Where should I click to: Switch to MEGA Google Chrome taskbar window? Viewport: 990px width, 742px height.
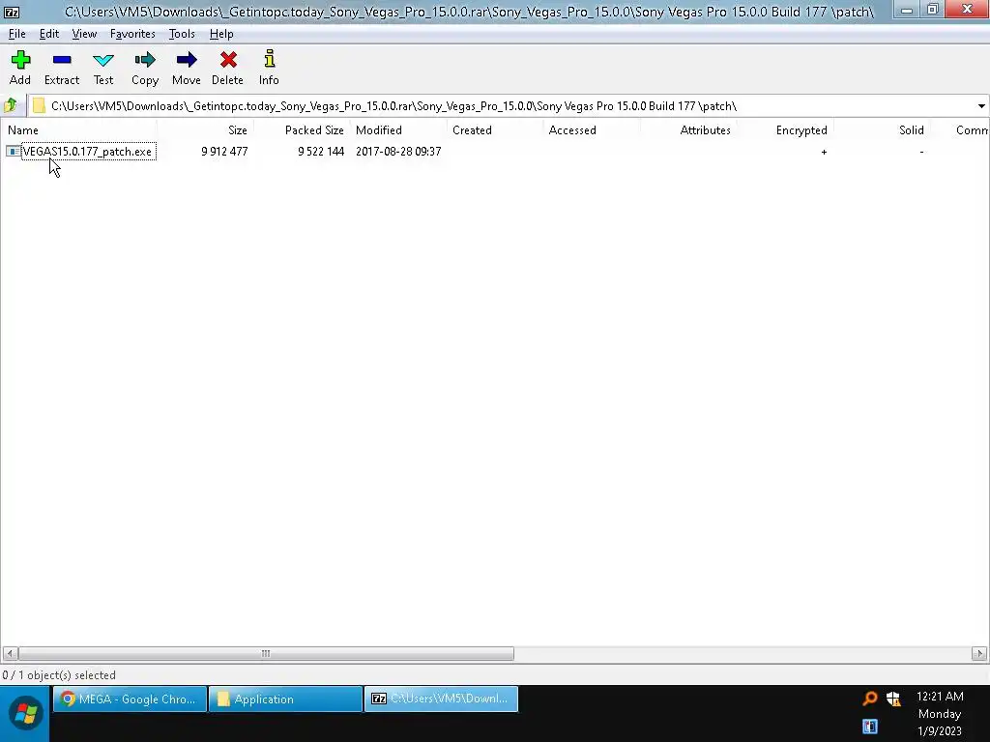131,699
